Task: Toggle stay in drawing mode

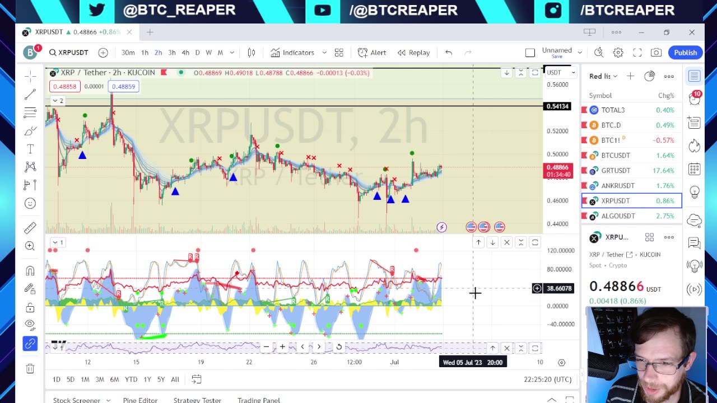Action: pyautogui.click(x=30, y=289)
